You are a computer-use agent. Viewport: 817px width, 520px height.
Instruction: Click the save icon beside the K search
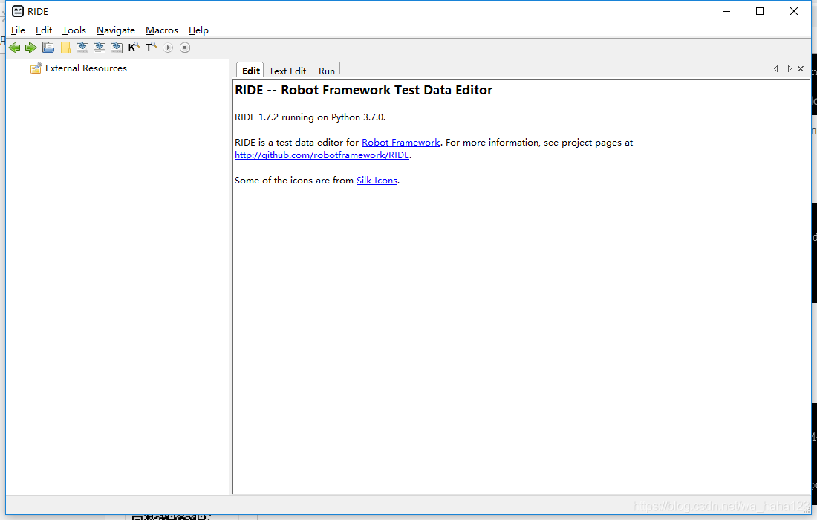tap(117, 48)
